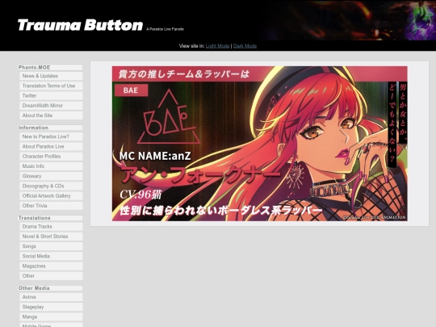Viewport: 436px width, 327px height.
Task: Open News & Updates page
Action: (x=51, y=76)
